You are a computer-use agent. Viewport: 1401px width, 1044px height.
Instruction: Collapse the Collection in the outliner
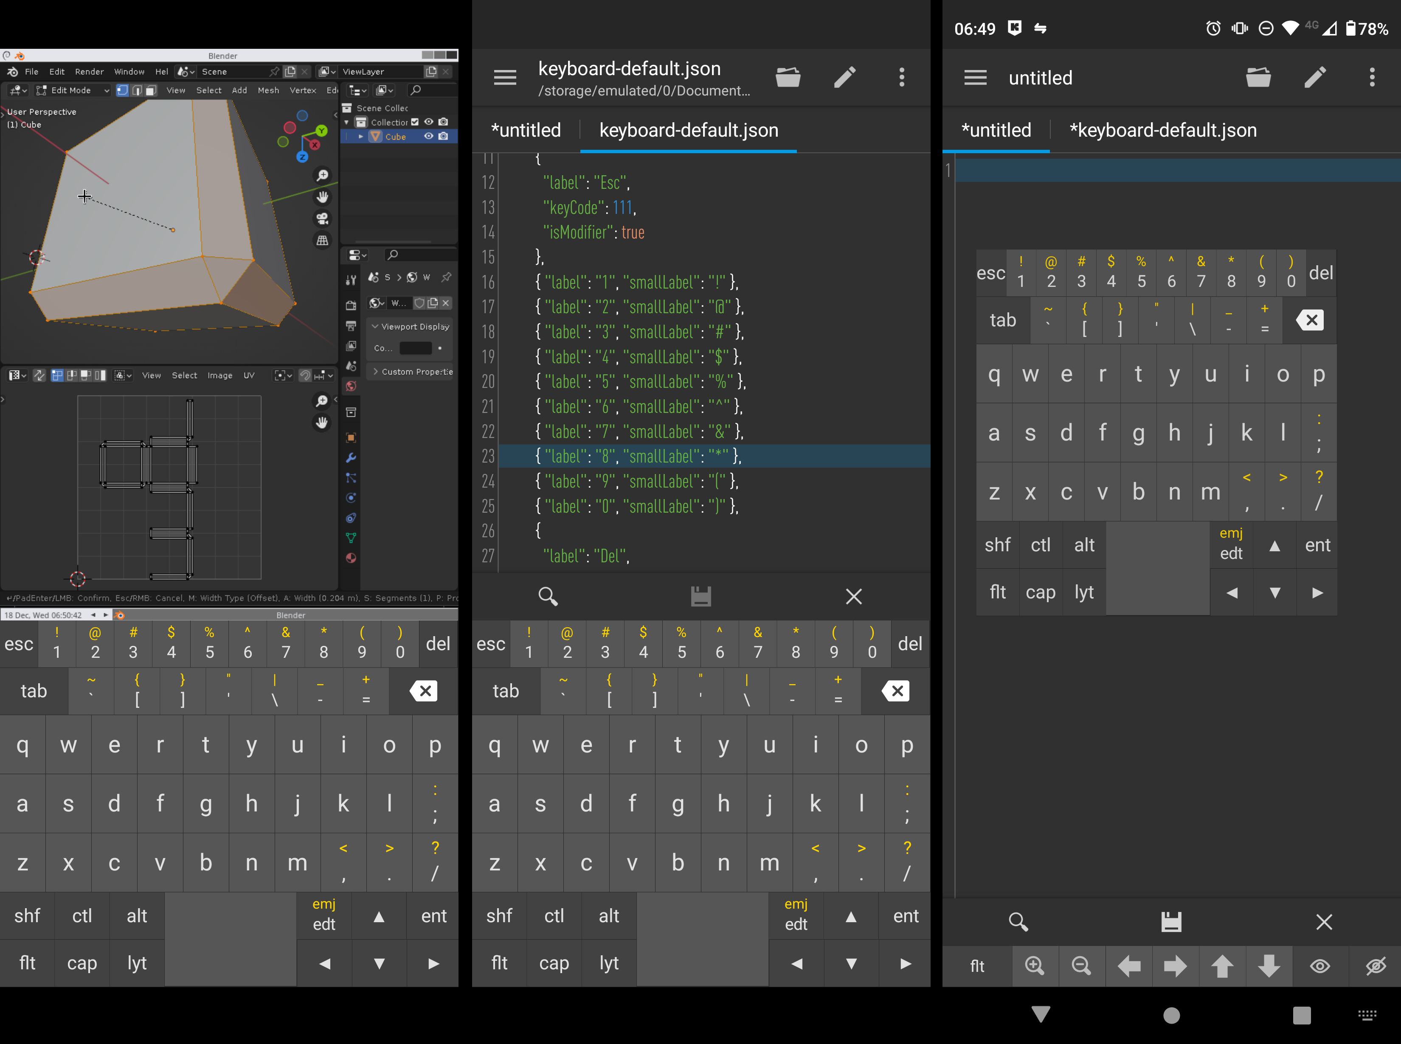[x=346, y=122]
